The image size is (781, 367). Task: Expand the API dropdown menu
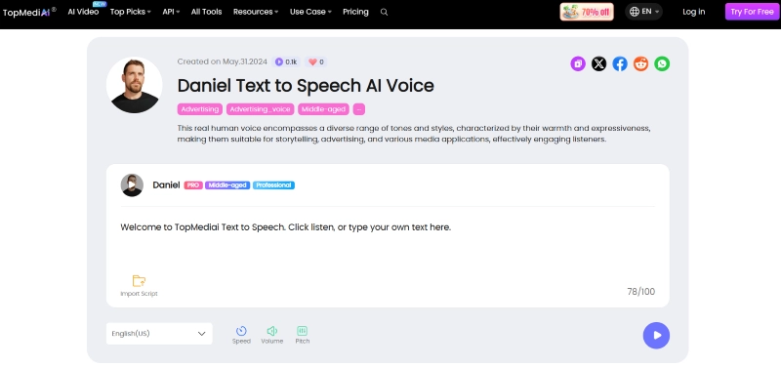[171, 12]
